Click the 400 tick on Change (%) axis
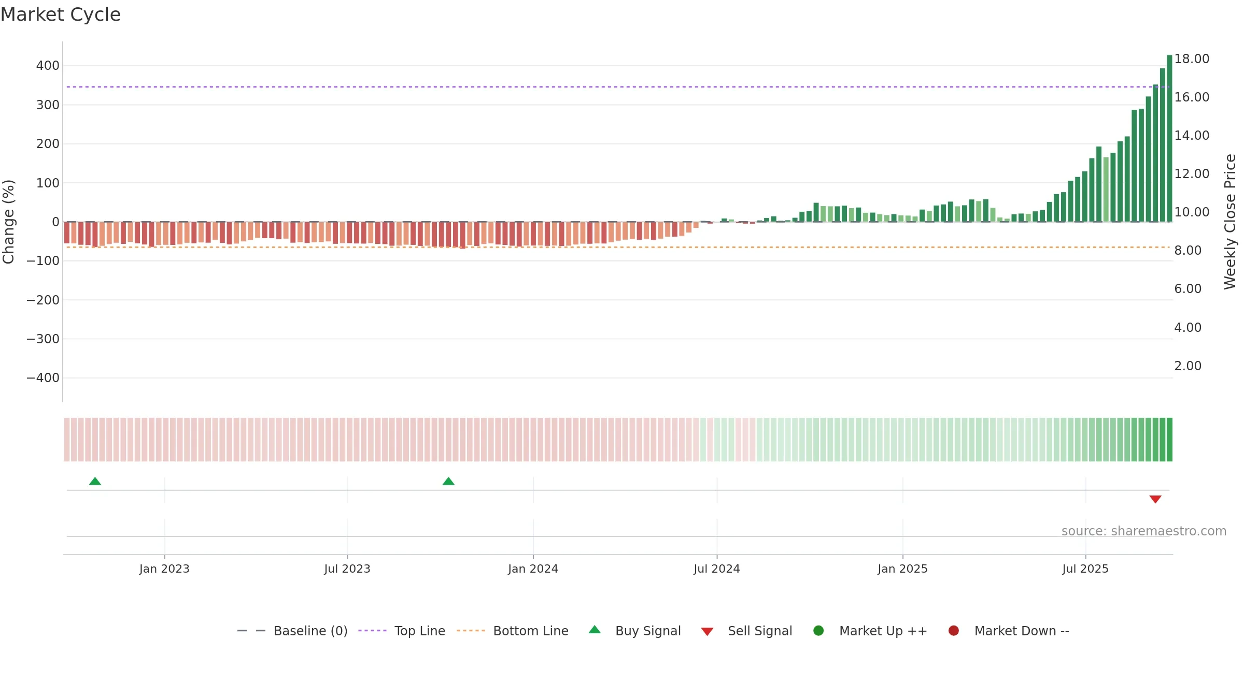 [48, 66]
